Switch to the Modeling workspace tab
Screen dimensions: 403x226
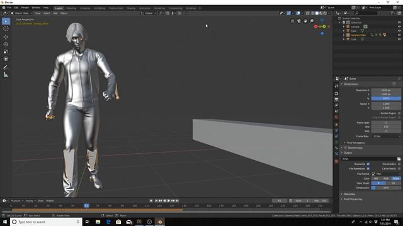[71, 8]
